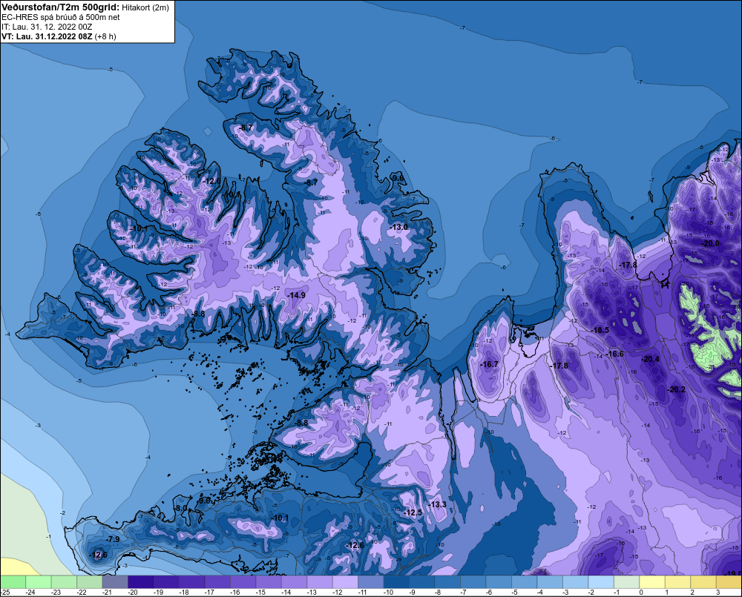Click the 0 label in the legend
The height and width of the screenshot is (597, 742).
[642, 593]
